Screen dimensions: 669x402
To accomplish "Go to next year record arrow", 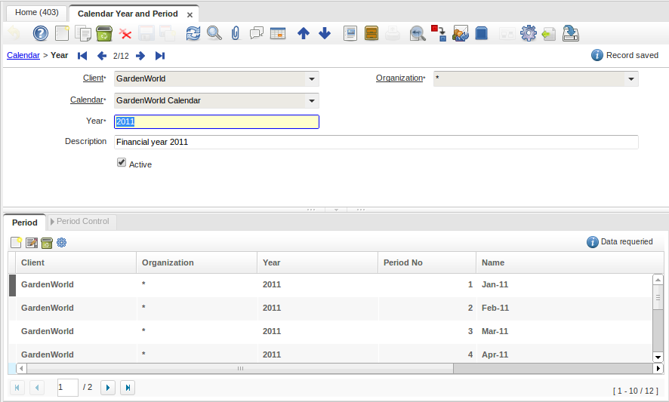I will pyautogui.click(x=140, y=56).
